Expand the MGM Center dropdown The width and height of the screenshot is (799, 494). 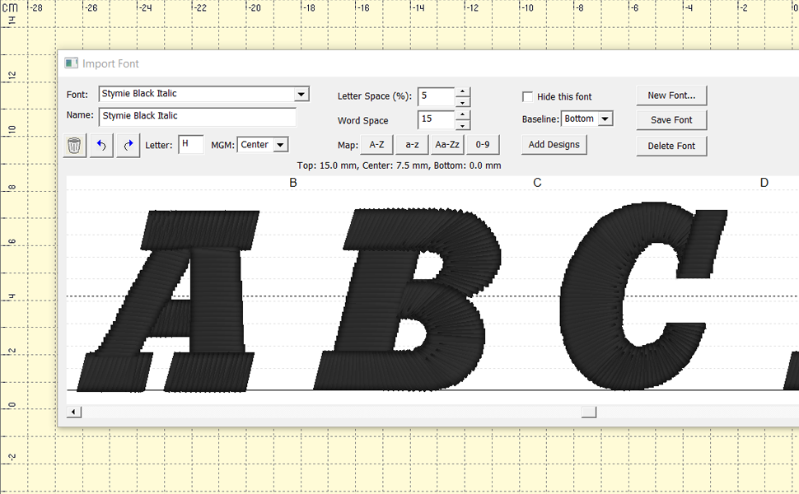[x=280, y=145]
